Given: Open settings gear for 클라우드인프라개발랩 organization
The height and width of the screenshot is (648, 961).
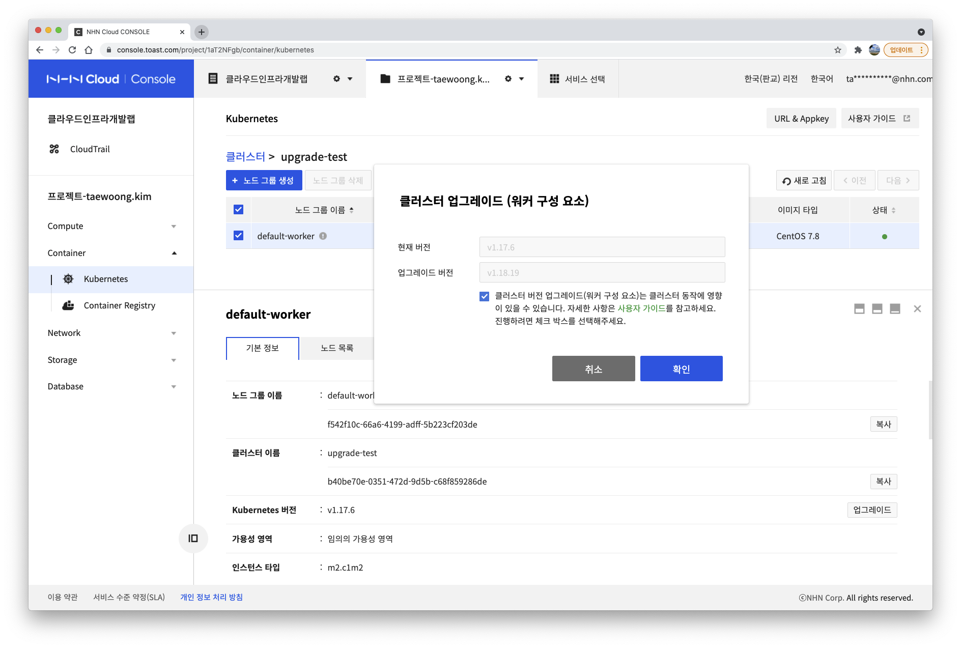Looking at the screenshot, I should (x=336, y=79).
